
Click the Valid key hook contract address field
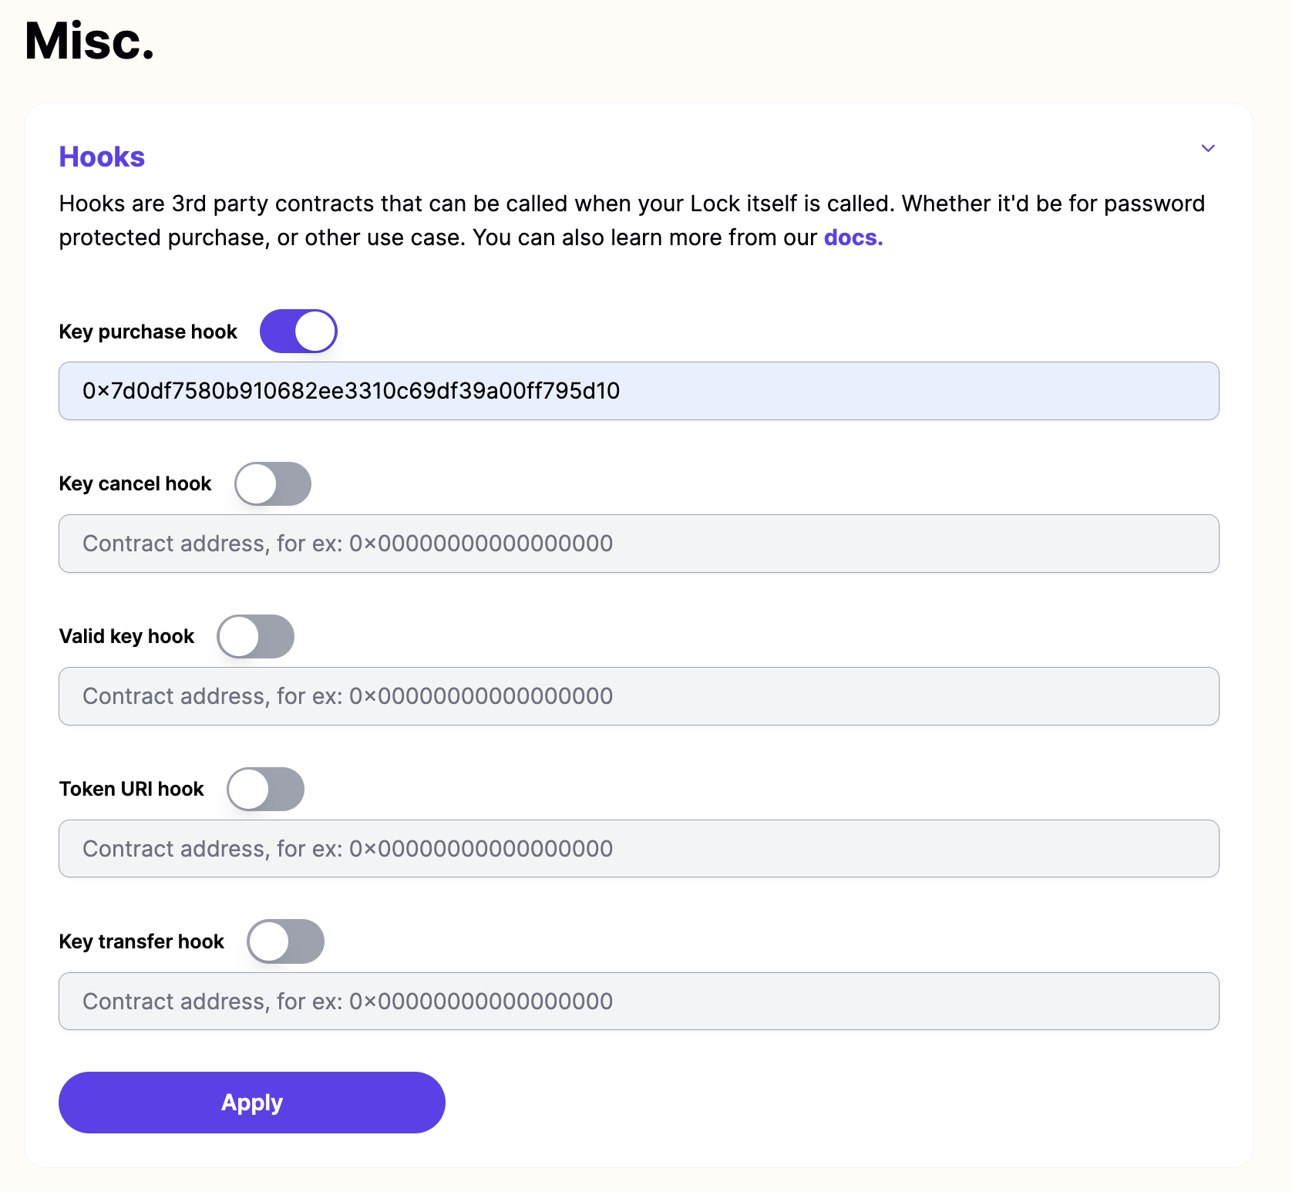pos(638,696)
